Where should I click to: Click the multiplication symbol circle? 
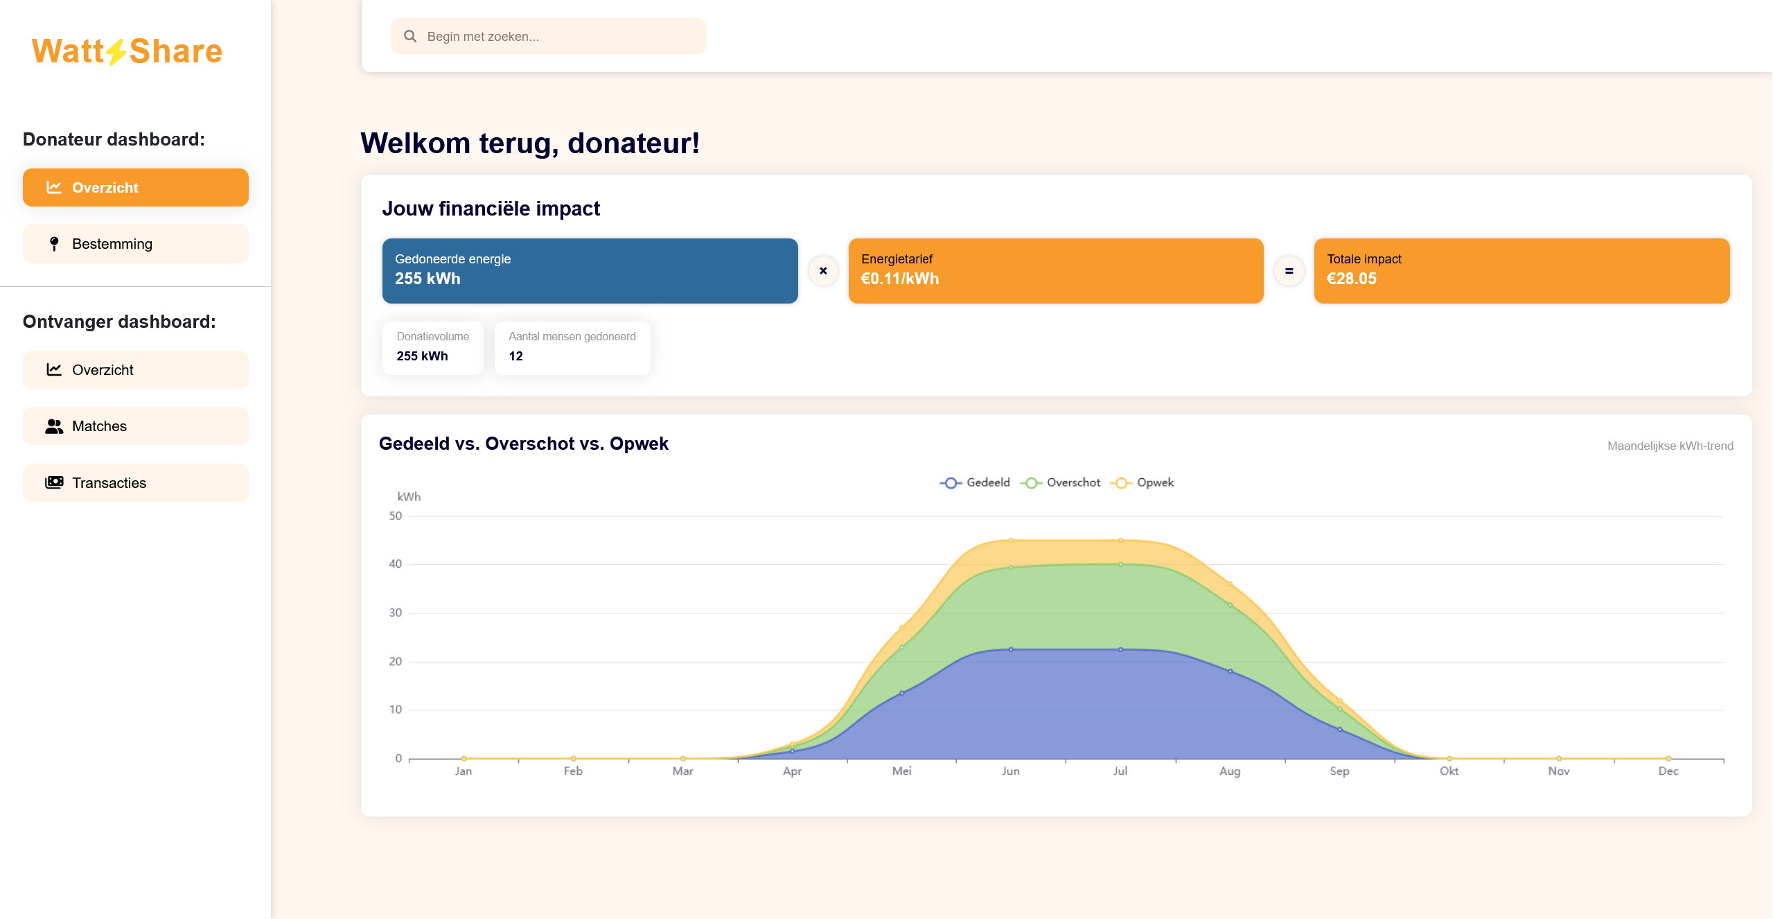(823, 271)
